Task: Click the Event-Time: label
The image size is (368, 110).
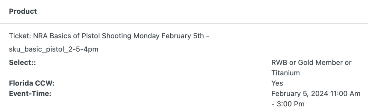Action: pyautogui.click(x=30, y=94)
